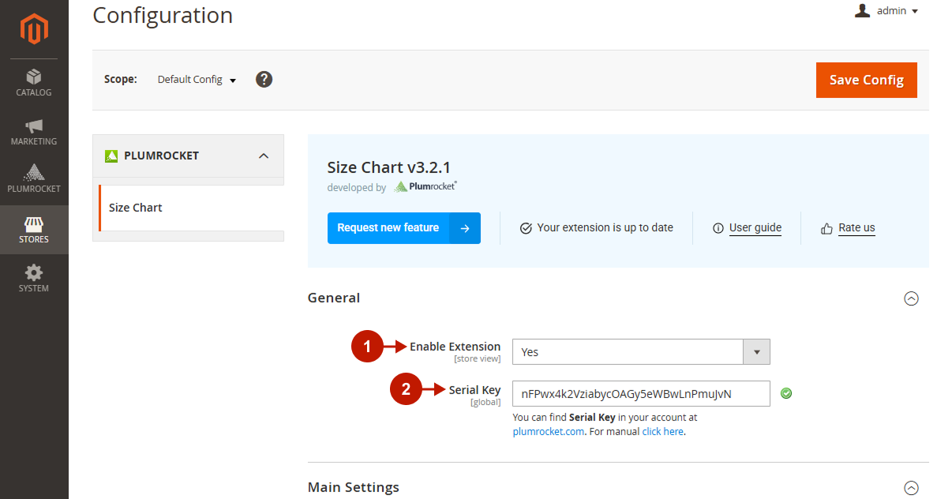Select the Size Chart config tab
The width and height of the screenshot is (952, 499).
(x=190, y=208)
